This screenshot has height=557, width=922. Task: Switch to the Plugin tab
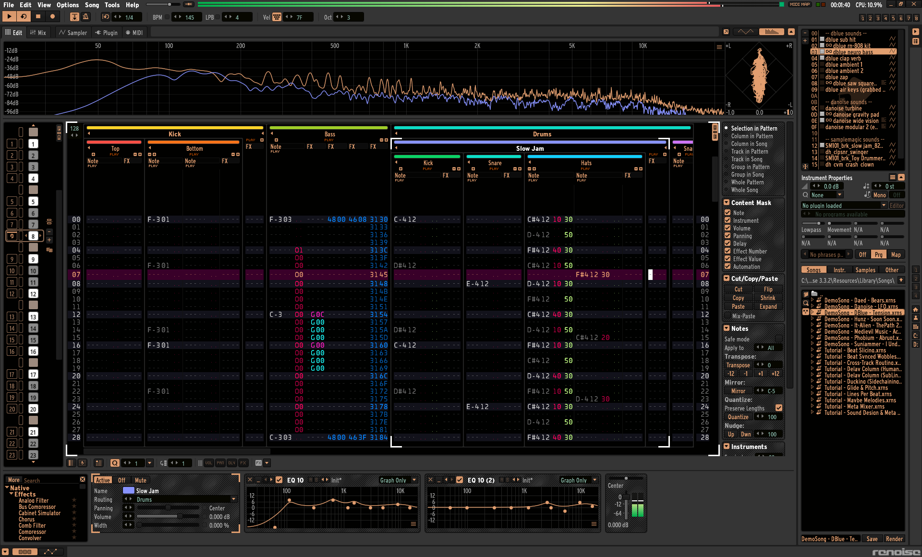tap(106, 33)
